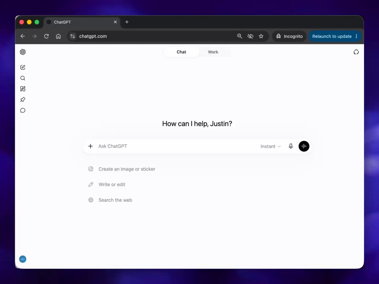The height and width of the screenshot is (284, 379).
Task: Click the Incognito indicator button
Action: click(289, 36)
